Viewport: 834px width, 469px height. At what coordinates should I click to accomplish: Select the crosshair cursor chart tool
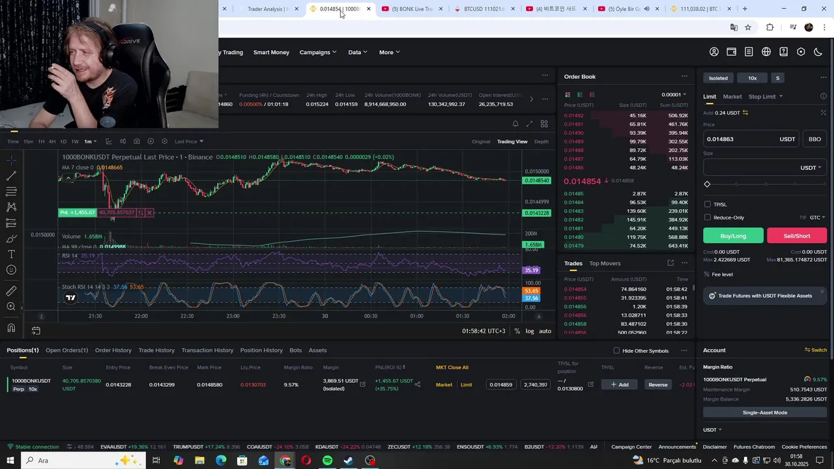click(x=11, y=160)
